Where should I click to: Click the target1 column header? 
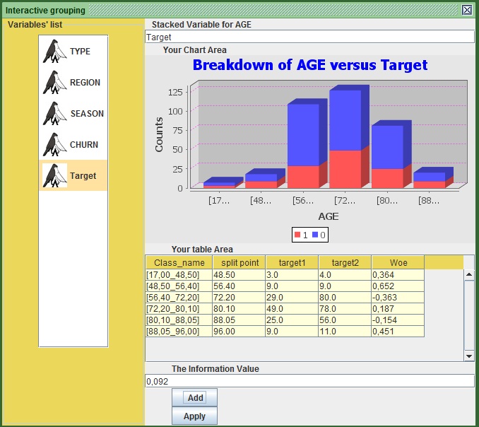pos(292,262)
